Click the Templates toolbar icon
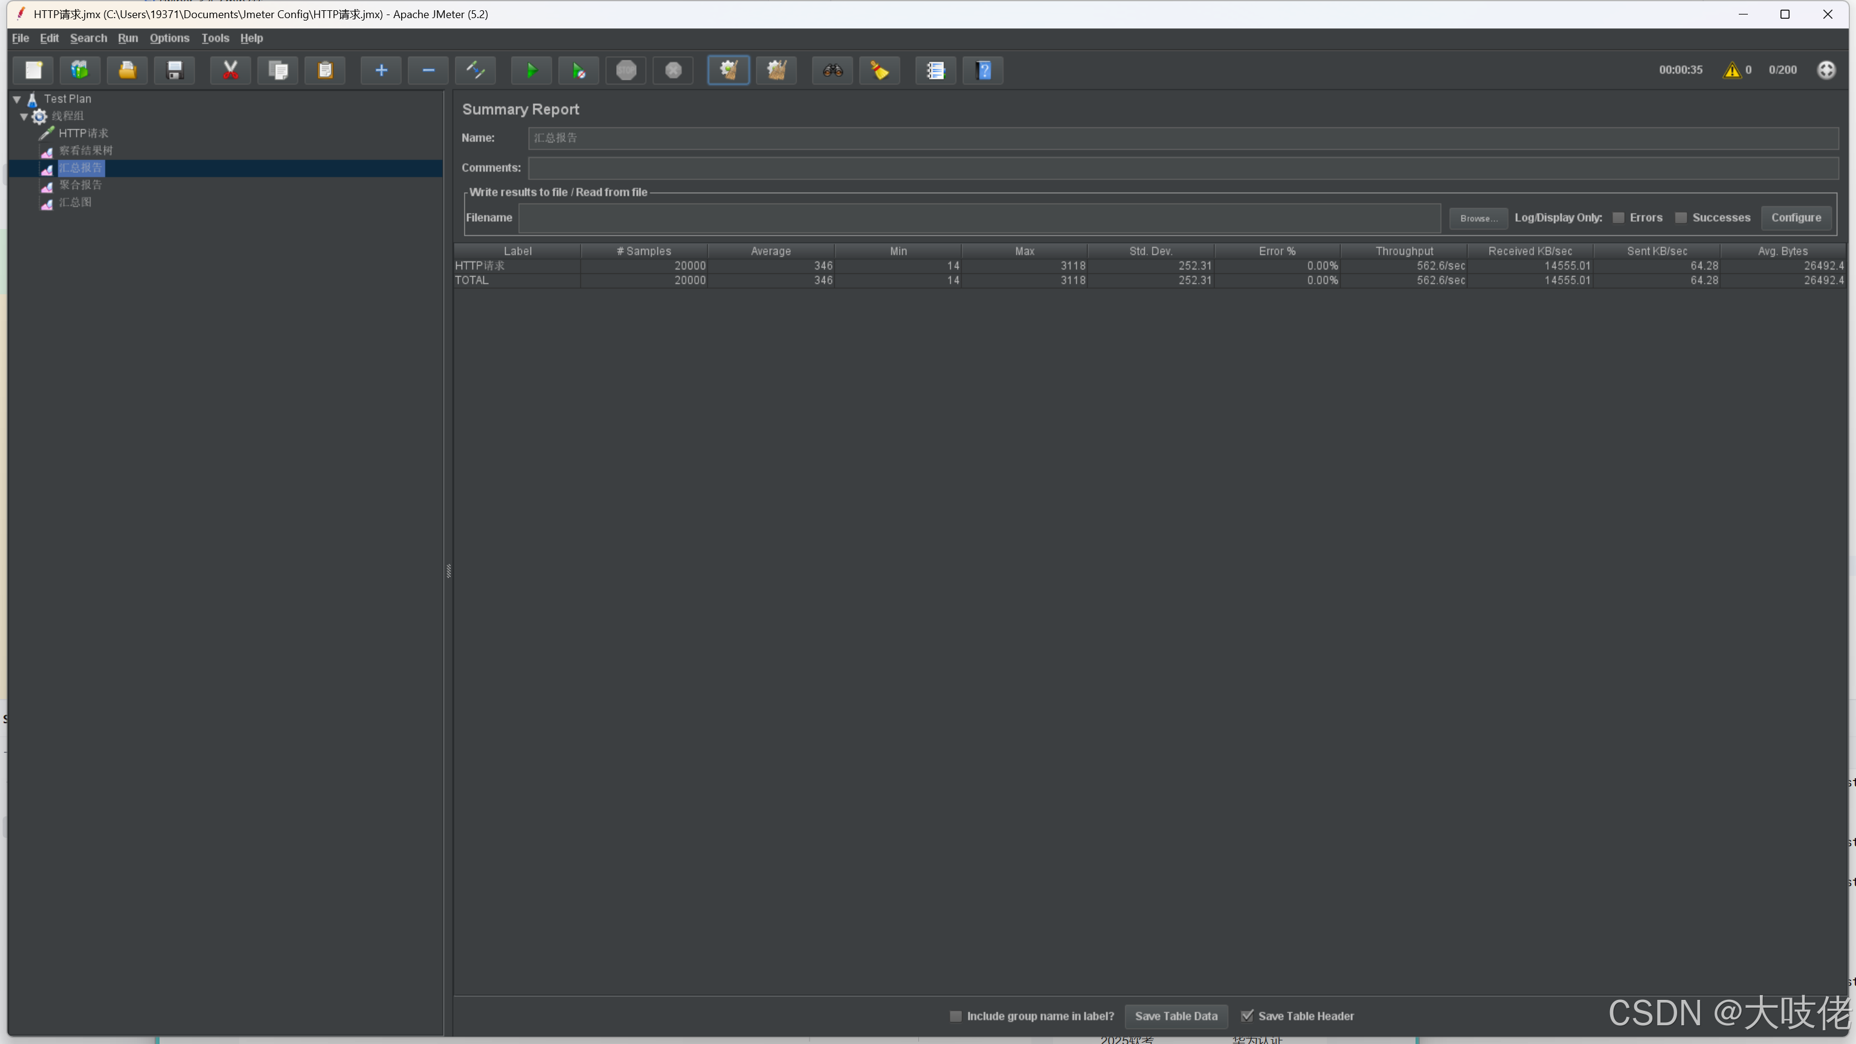1856x1044 pixels. pyautogui.click(x=80, y=70)
